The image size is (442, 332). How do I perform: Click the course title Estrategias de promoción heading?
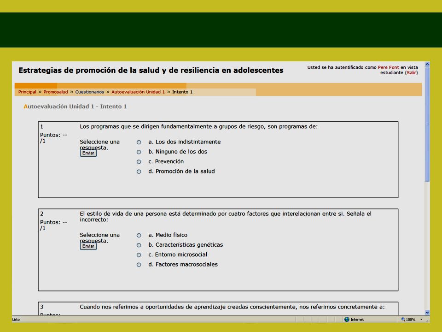(x=151, y=70)
